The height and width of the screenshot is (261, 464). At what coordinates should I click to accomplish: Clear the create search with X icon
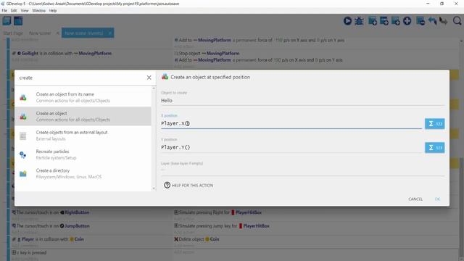149,78
